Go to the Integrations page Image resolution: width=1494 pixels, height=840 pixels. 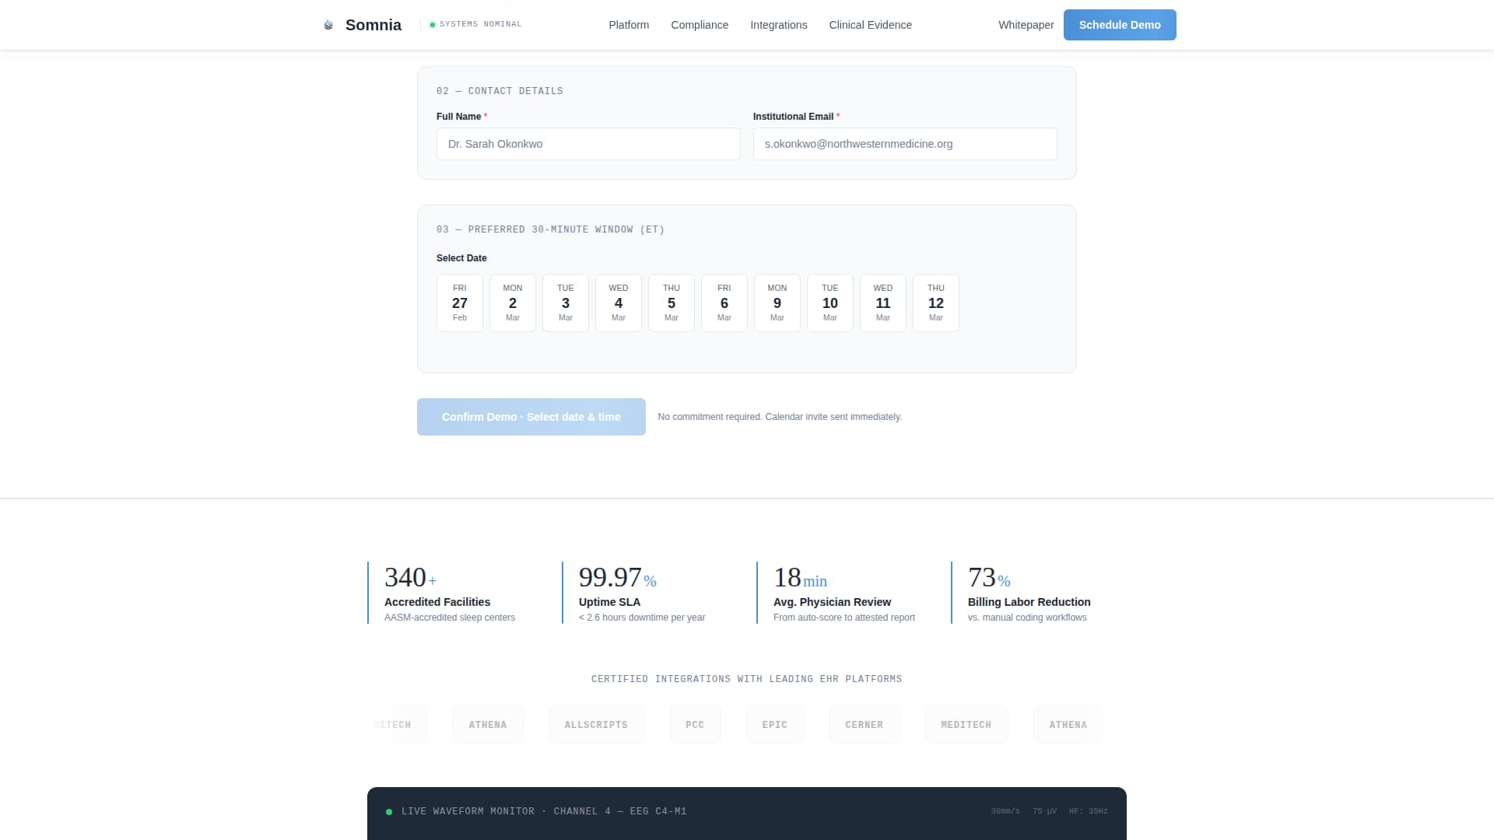point(779,25)
